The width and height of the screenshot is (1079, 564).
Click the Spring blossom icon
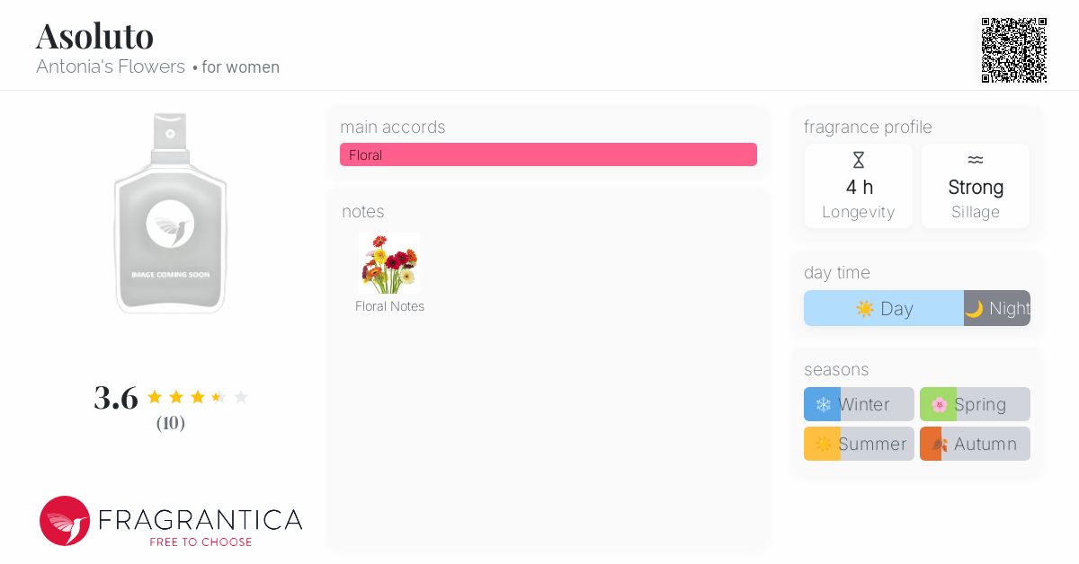click(x=939, y=405)
